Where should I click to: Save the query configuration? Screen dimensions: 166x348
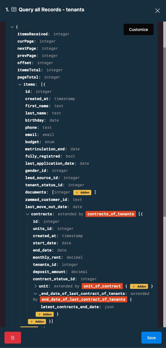[x=151, y=338]
